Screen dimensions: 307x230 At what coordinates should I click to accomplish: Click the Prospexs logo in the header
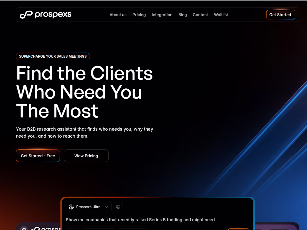pyautogui.click(x=45, y=15)
